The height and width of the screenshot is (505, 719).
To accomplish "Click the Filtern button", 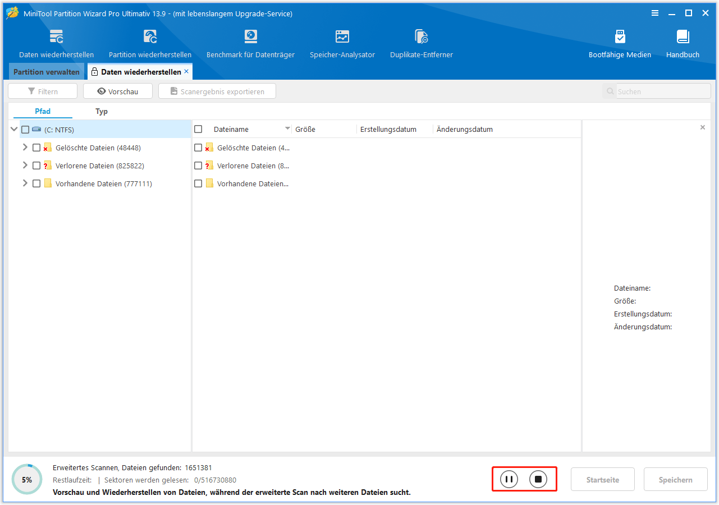I will point(43,91).
